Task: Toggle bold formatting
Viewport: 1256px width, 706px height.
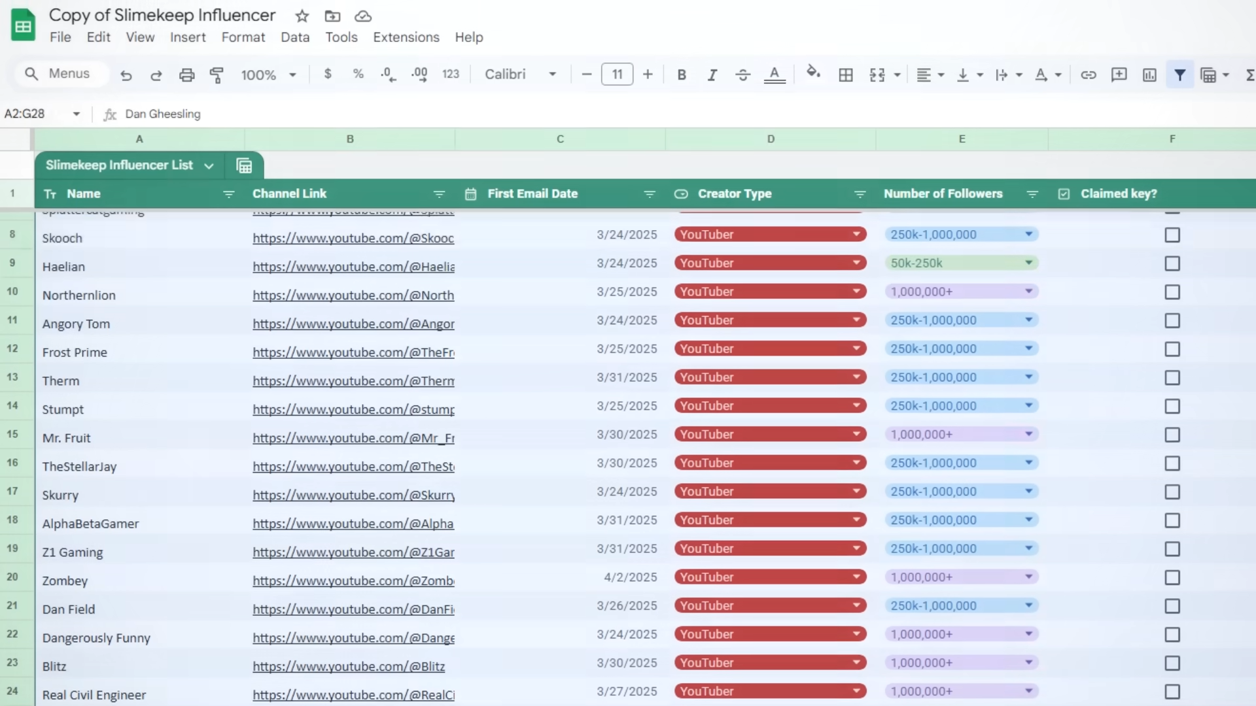Action: point(682,75)
